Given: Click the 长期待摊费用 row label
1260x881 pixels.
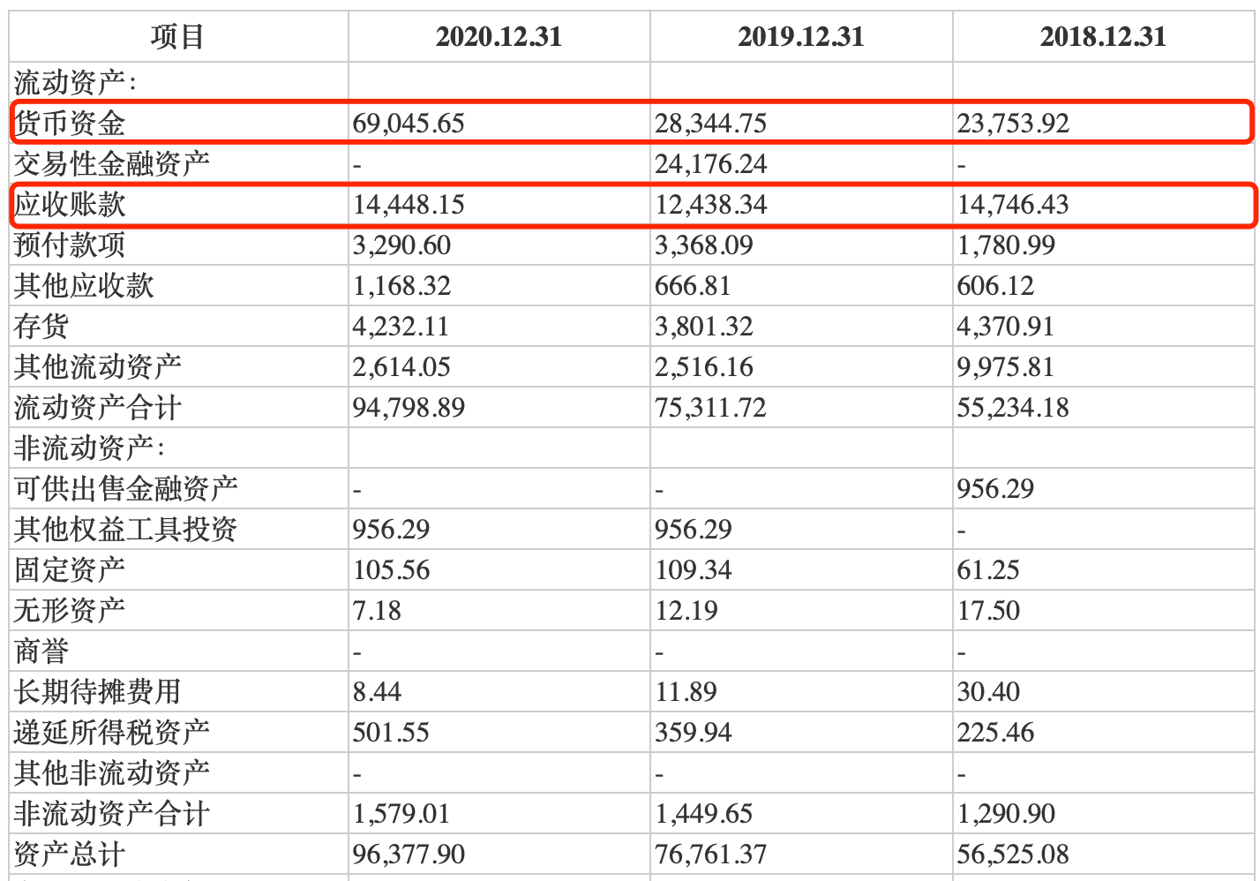Looking at the screenshot, I should (98, 691).
